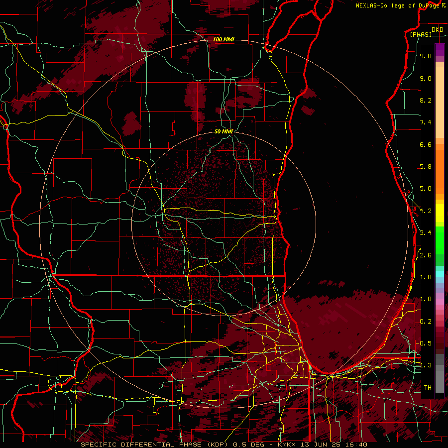Click the 3.4 value on the color scale

(x=426, y=233)
